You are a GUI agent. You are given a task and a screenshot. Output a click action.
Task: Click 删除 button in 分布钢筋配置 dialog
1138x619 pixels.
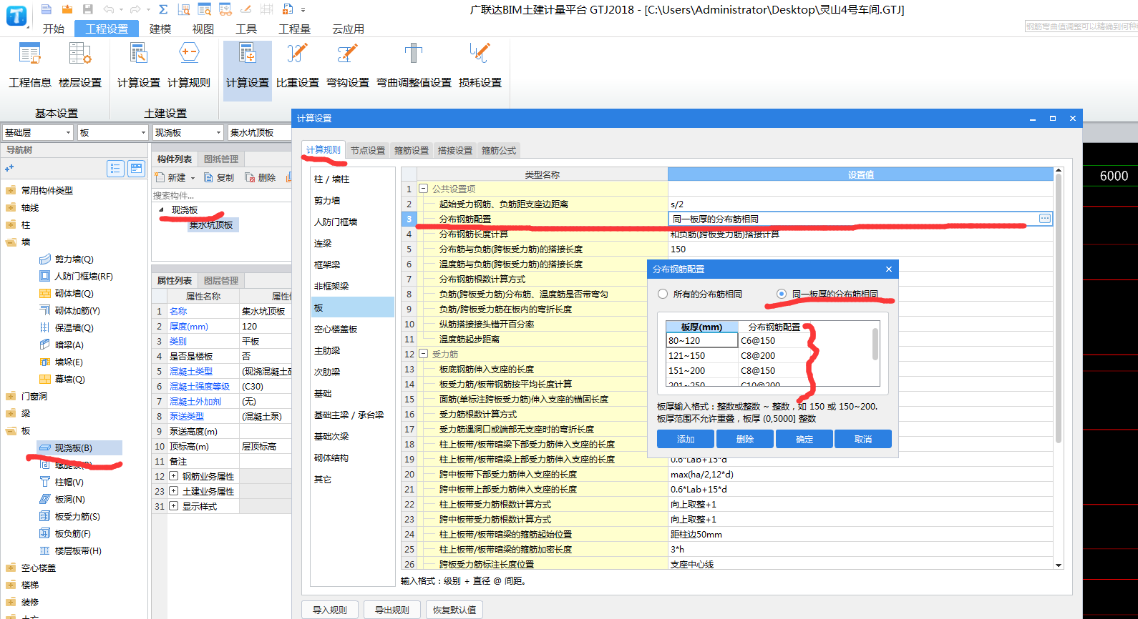click(745, 439)
